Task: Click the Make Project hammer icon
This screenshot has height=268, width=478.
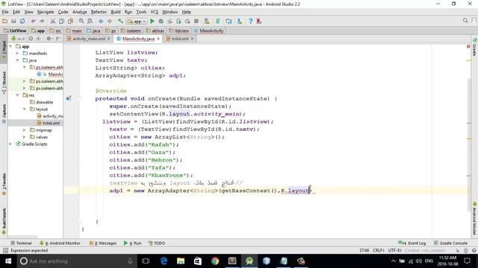Action: click(120, 22)
